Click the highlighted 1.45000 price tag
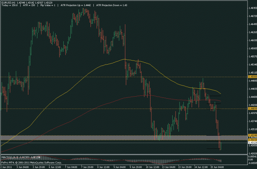Screen dimensions: 257x169 [x=253, y=77]
